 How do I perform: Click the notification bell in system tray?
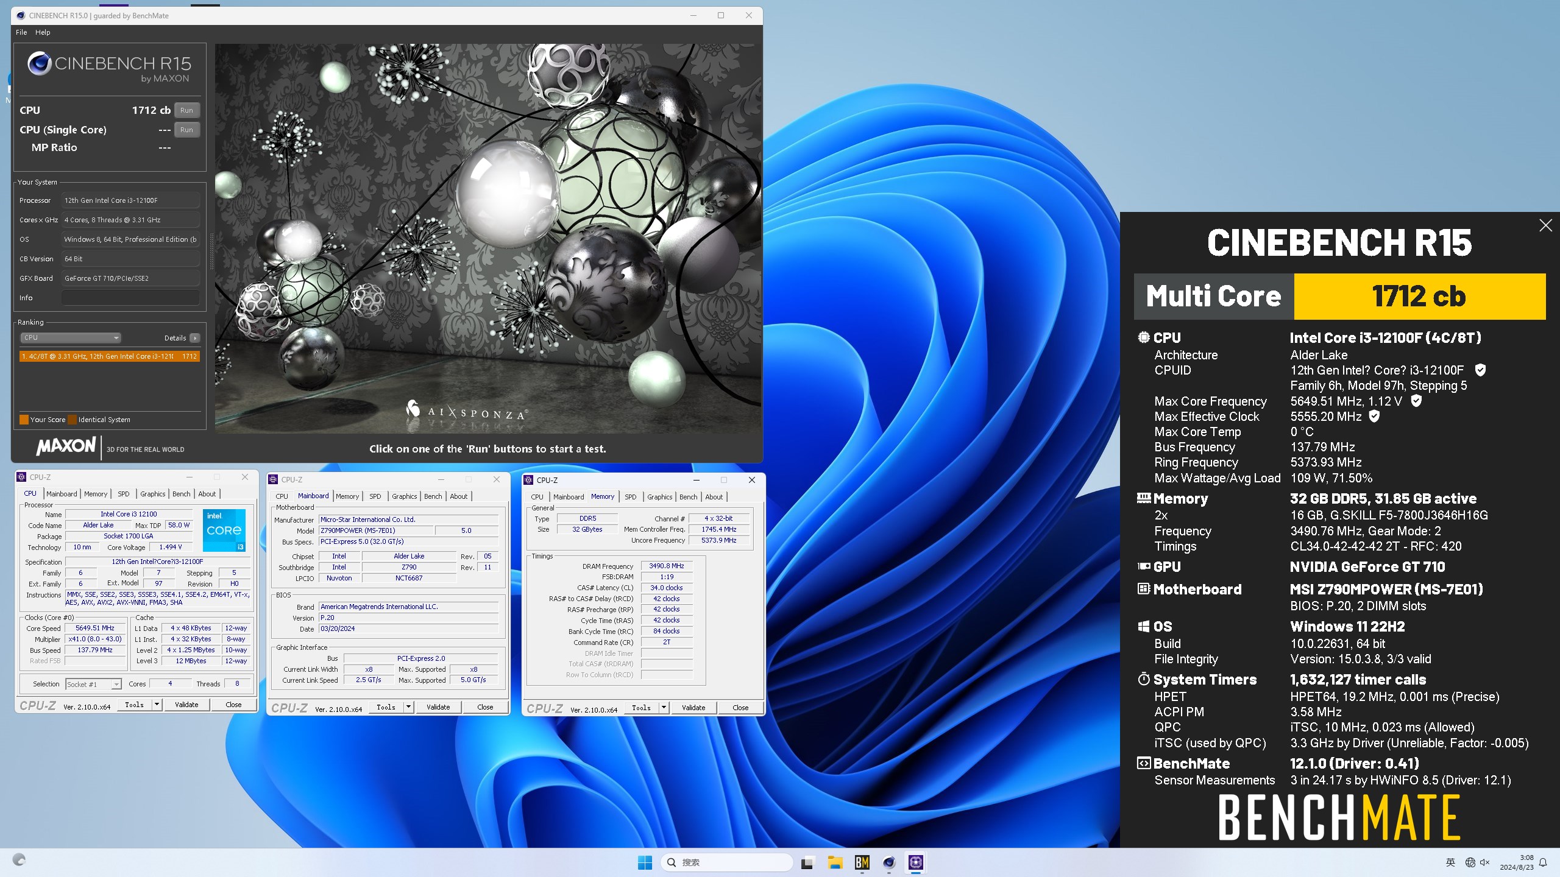[1543, 862]
